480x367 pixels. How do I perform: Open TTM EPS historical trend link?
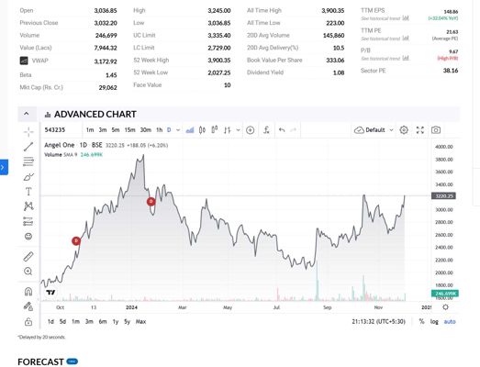(x=385, y=18)
